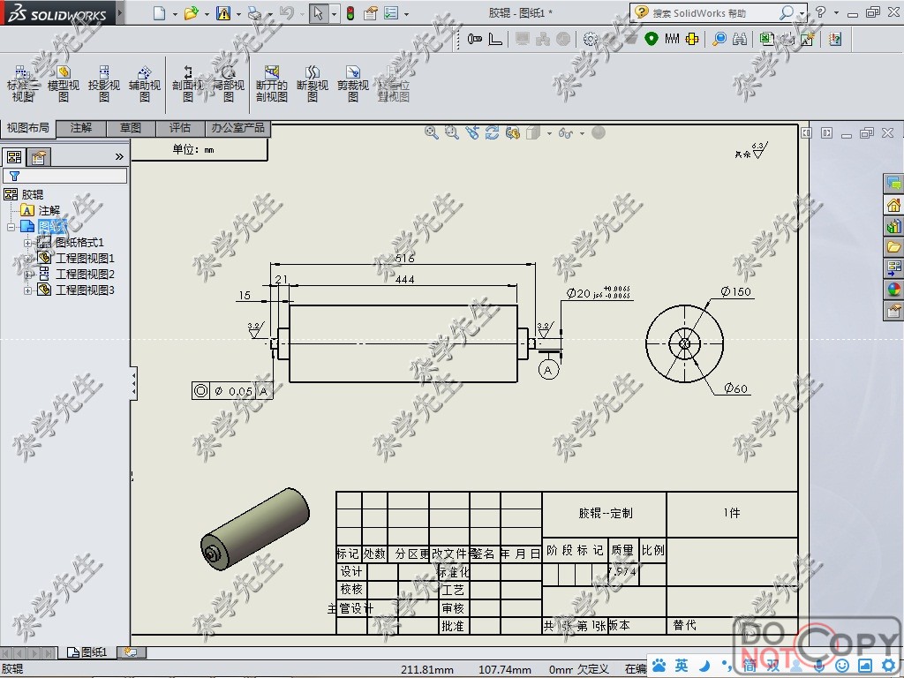Open the Appearances color ball icon
Screen dimensions: 904x678
click(x=893, y=289)
